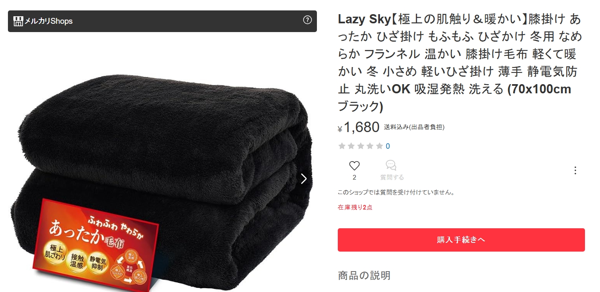Click the help question mark icon
600x292 pixels.
point(307,20)
